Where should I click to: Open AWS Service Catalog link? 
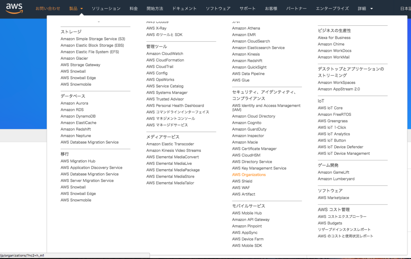coord(165,86)
